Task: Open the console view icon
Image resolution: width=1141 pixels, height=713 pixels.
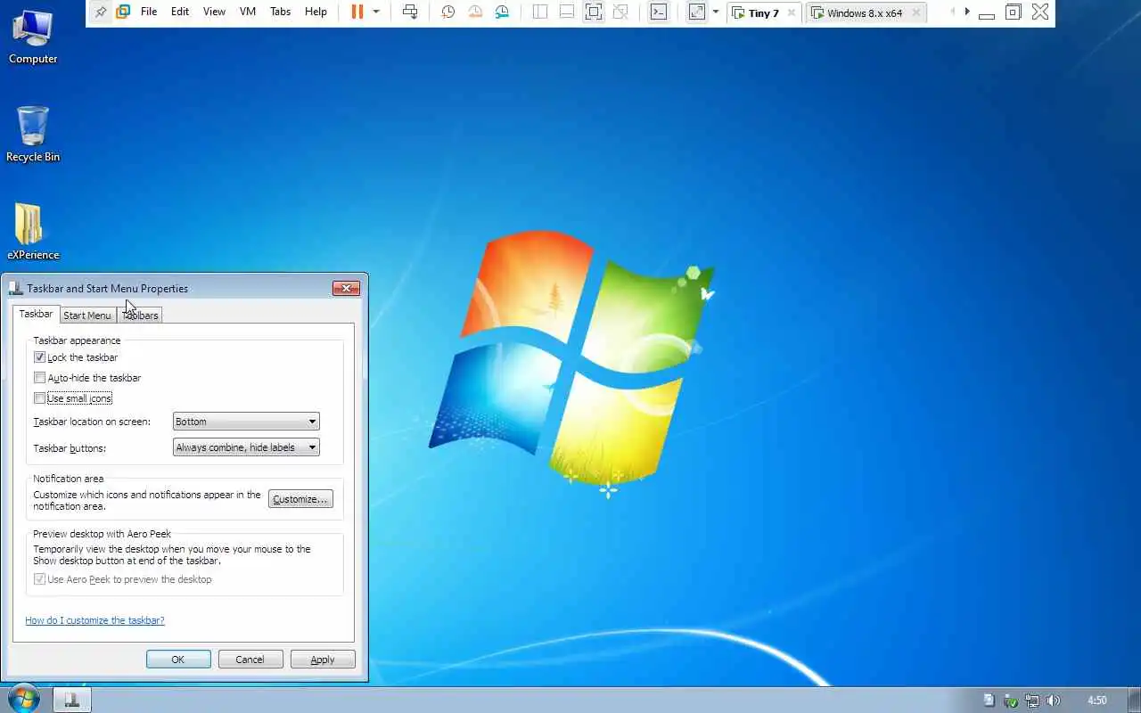Action: click(x=658, y=12)
